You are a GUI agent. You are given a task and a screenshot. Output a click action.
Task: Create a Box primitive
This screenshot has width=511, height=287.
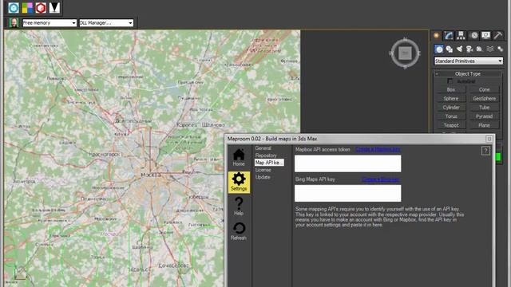tap(451, 89)
